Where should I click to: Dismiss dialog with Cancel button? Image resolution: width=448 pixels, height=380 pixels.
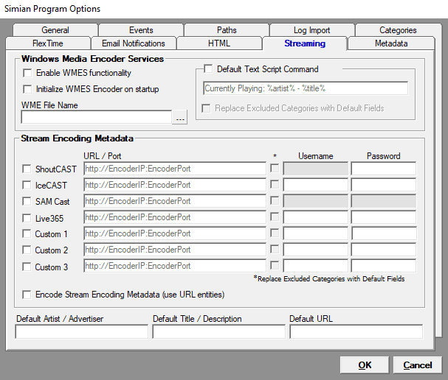(418, 365)
